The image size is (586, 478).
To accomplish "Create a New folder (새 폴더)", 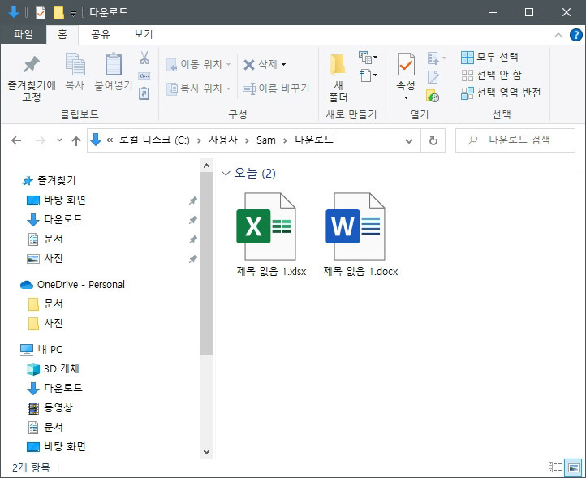I will coord(338,78).
